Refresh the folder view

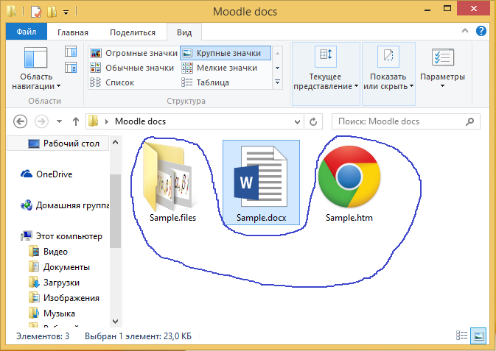pos(313,121)
